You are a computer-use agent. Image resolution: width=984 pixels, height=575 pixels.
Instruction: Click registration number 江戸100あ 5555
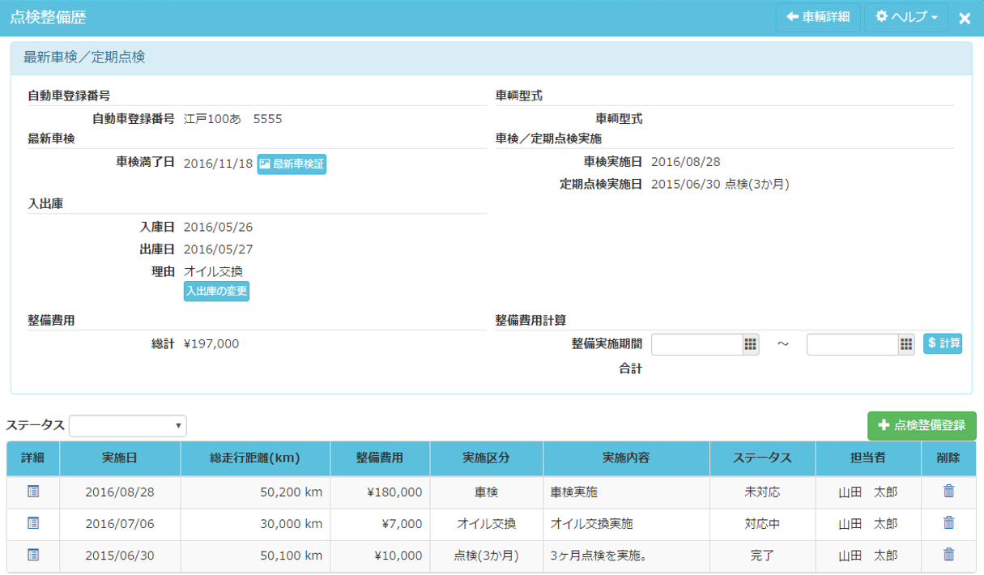tap(233, 119)
